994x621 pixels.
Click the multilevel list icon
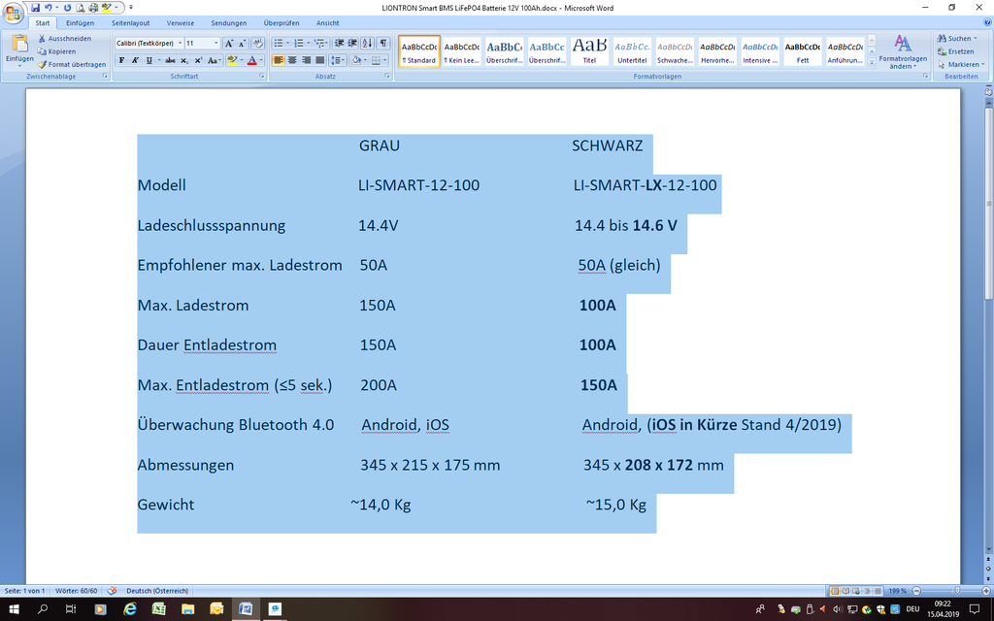(x=318, y=43)
